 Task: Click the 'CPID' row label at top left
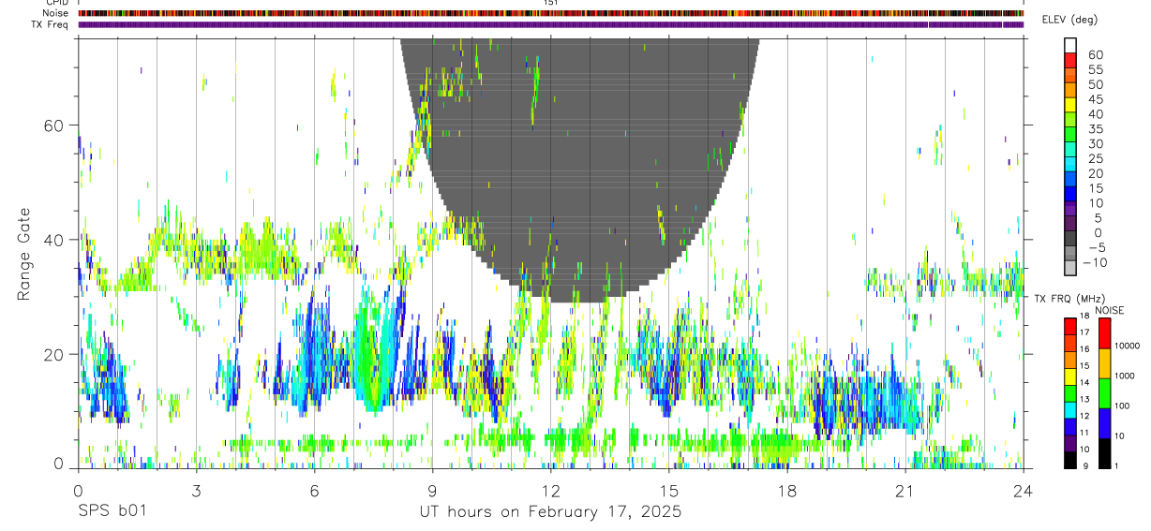coord(57,3)
